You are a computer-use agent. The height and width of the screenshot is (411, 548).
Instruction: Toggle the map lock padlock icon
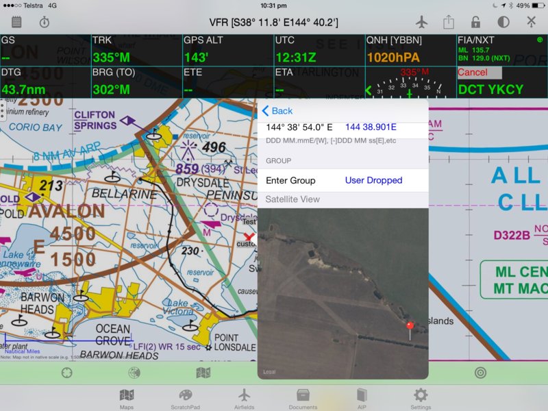tap(475, 22)
